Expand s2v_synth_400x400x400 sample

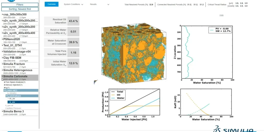point(2,33)
